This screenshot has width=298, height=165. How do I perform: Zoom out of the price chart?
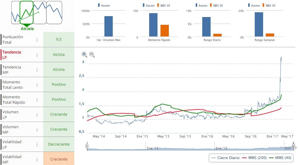point(92,55)
